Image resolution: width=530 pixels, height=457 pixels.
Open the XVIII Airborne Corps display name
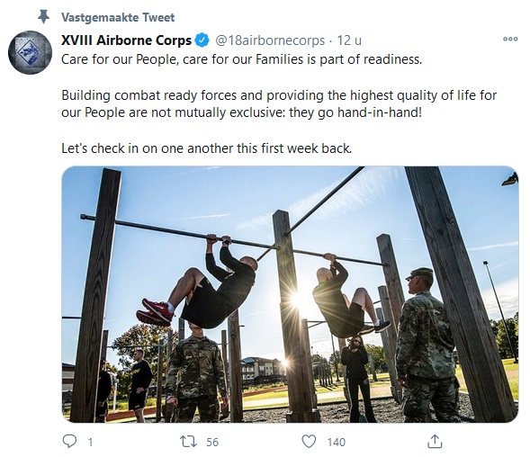coord(126,40)
